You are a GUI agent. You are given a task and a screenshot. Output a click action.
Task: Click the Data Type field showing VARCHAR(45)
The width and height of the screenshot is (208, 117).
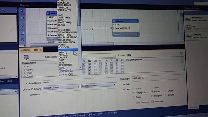click(x=157, y=78)
